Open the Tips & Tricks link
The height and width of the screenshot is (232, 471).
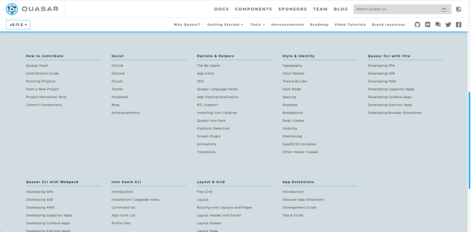(293, 215)
